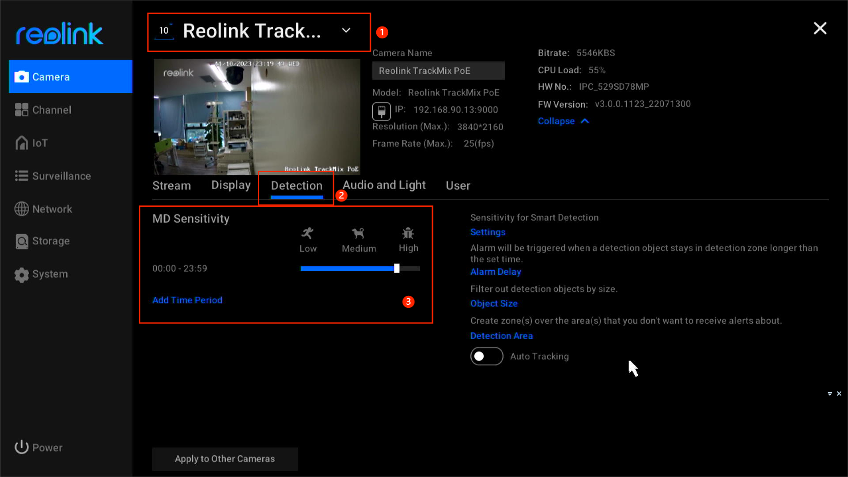Viewport: 848px width, 477px height.
Task: Click the unfilled end of sensitivity slider
Action: tap(410, 269)
